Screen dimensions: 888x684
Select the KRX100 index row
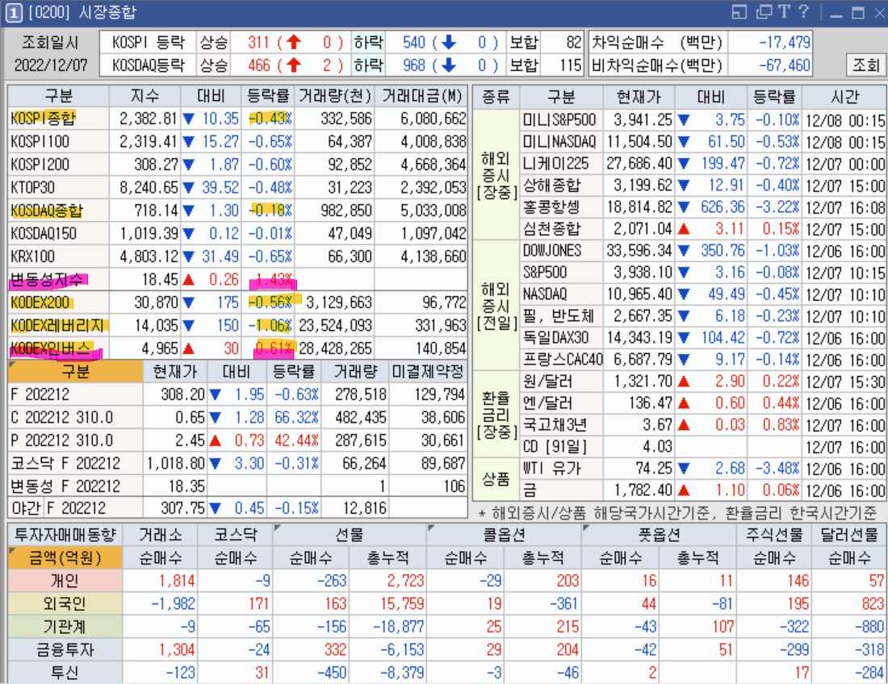pos(238,256)
